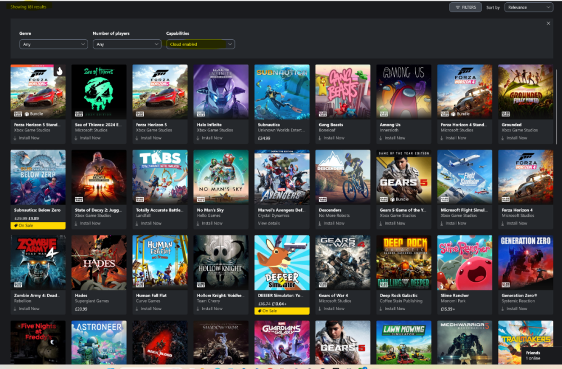This screenshot has width=562, height=369.
Task: Expand the Sort by Relevance dropdown
Action: [x=529, y=7]
